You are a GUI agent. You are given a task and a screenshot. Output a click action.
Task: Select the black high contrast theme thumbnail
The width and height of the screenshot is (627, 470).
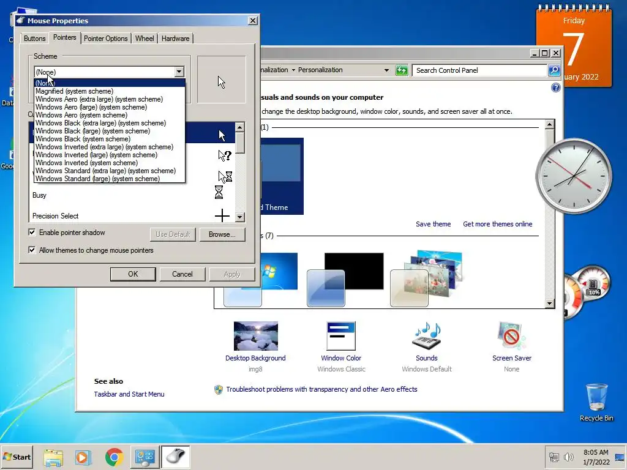coord(345,279)
